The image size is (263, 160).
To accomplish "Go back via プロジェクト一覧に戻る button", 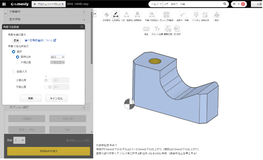I will [x=49, y=4].
